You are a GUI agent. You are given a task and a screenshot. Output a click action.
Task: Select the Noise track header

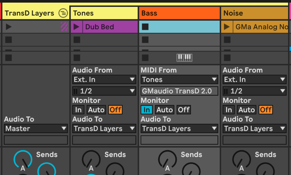[x=254, y=13]
